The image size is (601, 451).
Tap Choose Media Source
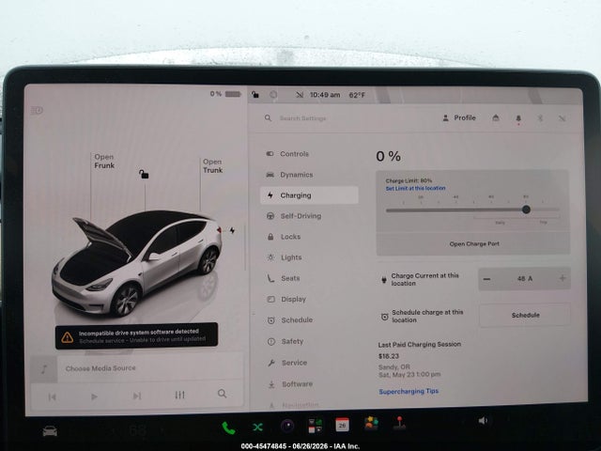coord(100,368)
